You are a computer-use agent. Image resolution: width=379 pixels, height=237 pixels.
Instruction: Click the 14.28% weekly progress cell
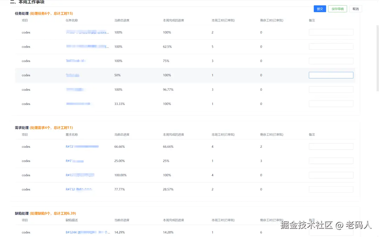coord(168,232)
